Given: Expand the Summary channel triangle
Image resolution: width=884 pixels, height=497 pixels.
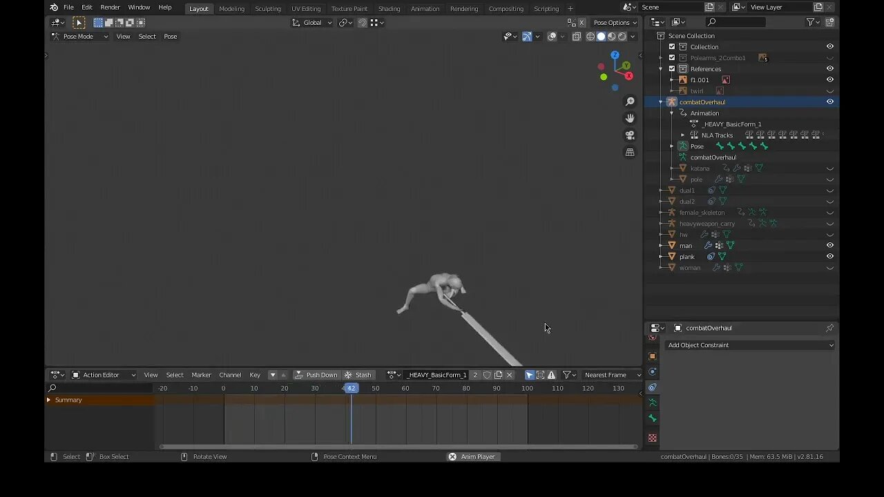Looking at the screenshot, I should click(x=48, y=400).
